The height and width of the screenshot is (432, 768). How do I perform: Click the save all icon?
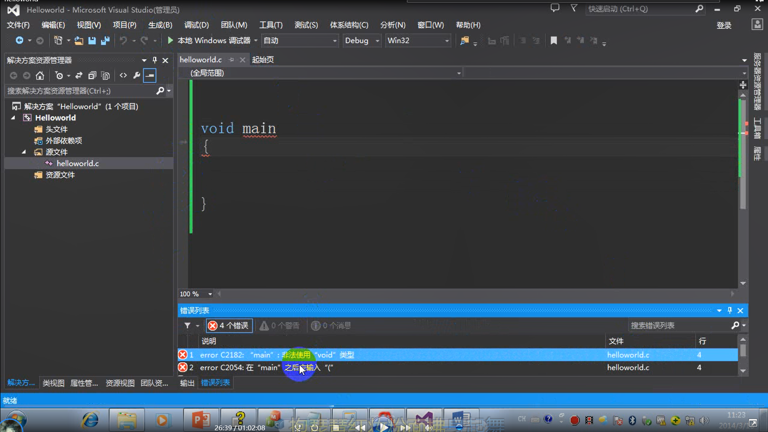tap(105, 41)
